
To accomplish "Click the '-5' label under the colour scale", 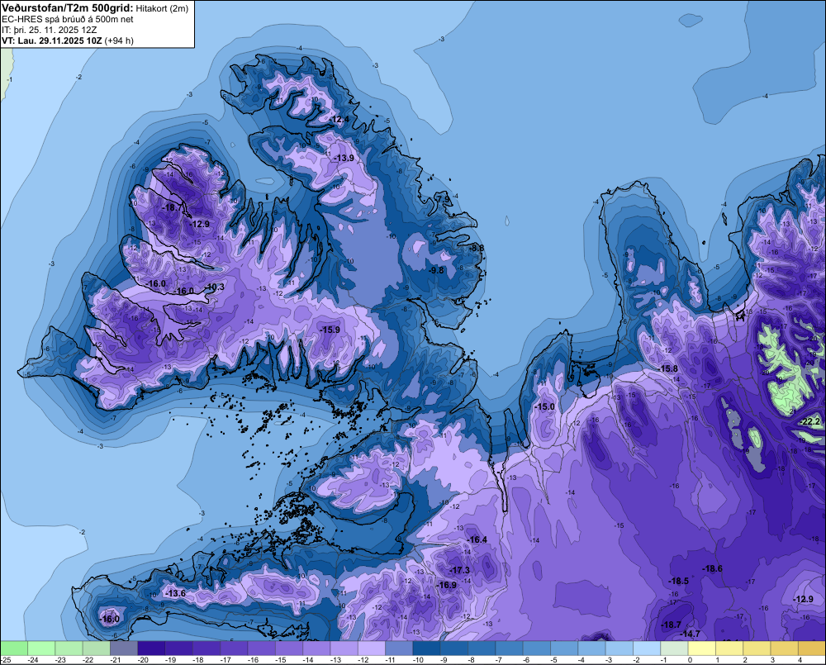I will [x=554, y=660].
